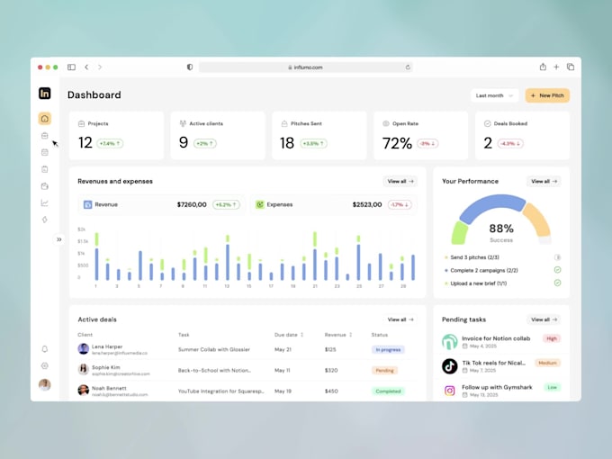
Task: View all Active deals
Action: tap(400, 319)
